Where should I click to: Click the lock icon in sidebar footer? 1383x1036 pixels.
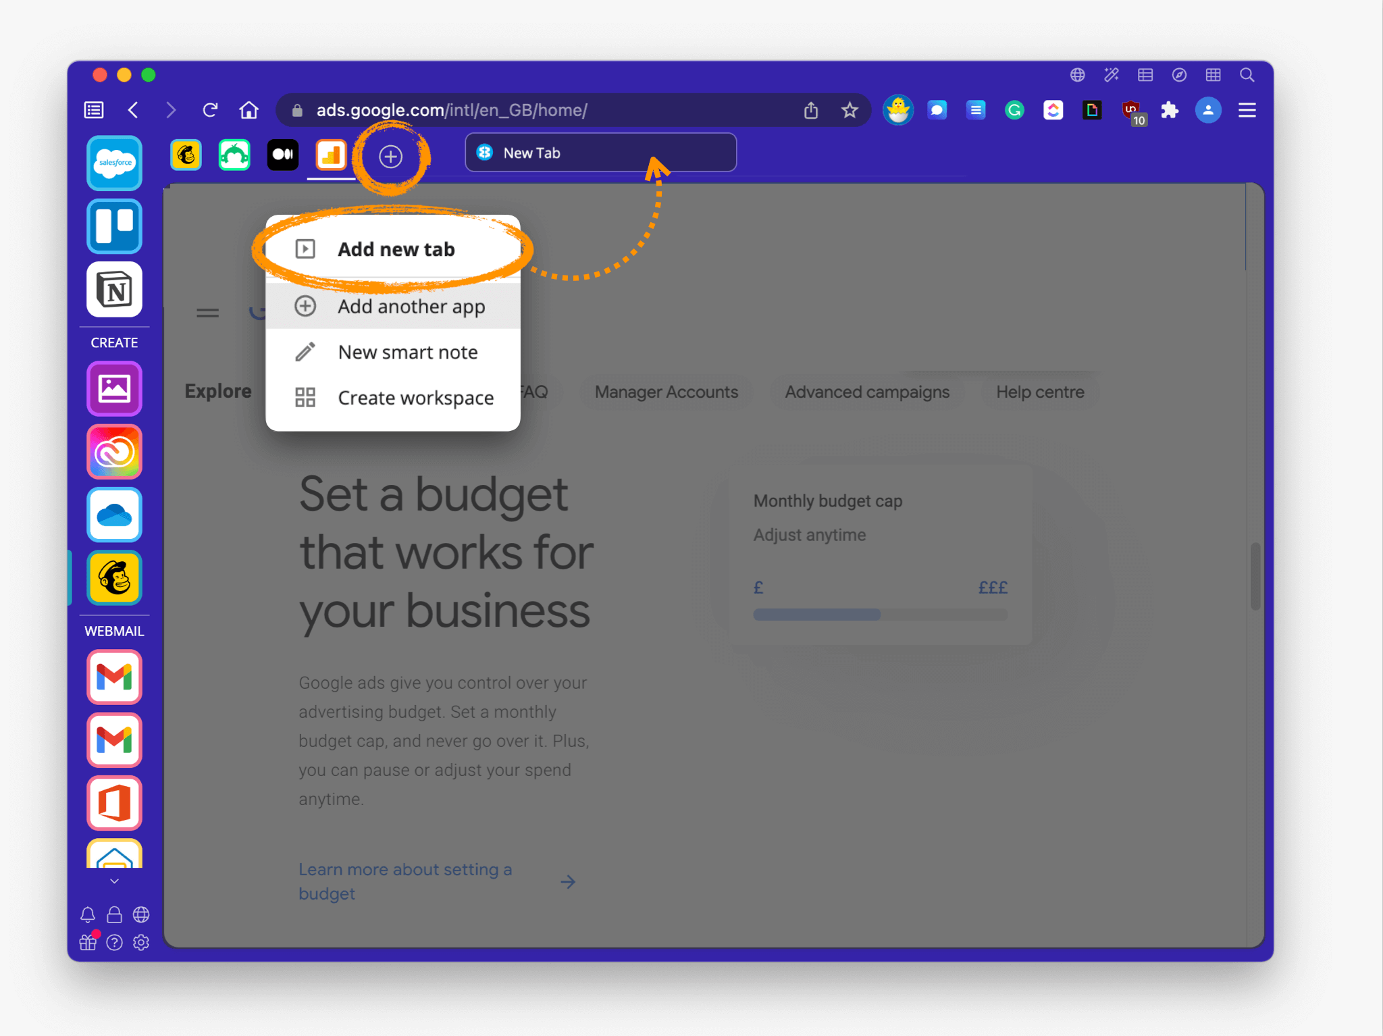click(114, 914)
